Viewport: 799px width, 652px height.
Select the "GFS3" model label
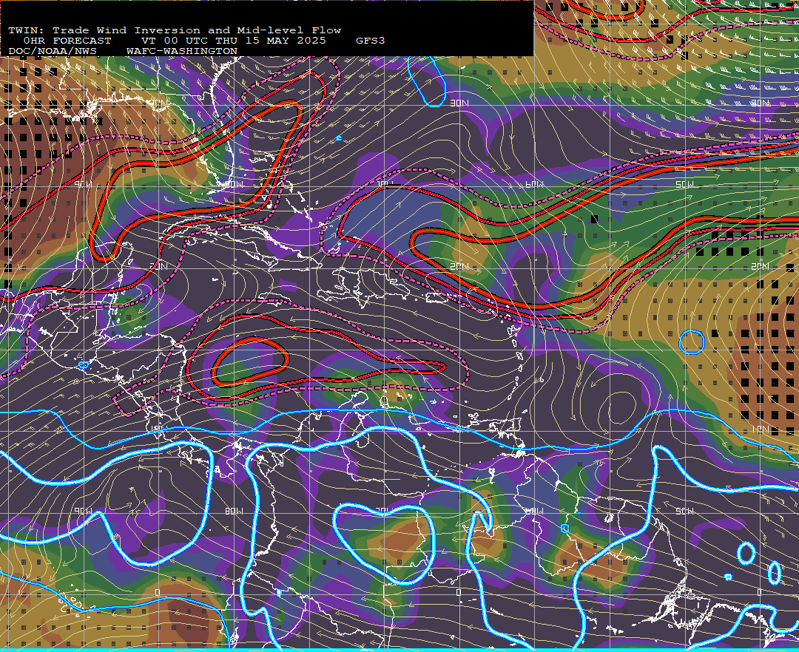tap(371, 41)
